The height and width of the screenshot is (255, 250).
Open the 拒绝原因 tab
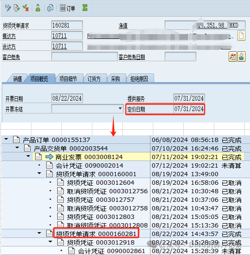[x=139, y=79]
